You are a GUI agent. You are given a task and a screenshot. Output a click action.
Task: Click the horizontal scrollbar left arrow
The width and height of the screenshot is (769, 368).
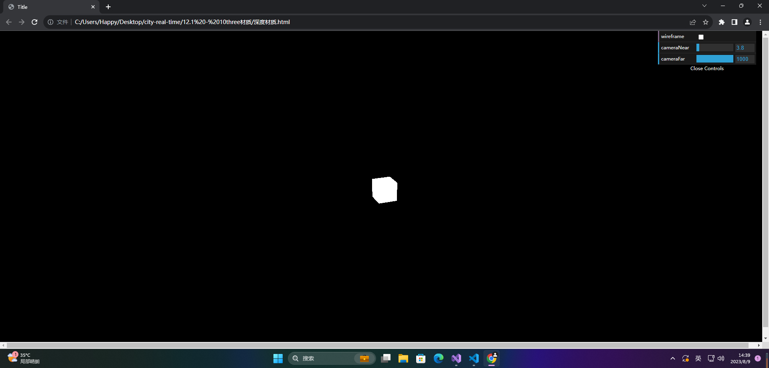click(x=3, y=345)
